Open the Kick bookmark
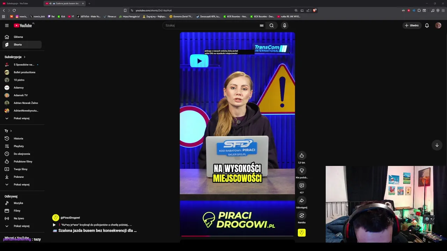The width and height of the screenshot is (447, 251). point(61,16)
